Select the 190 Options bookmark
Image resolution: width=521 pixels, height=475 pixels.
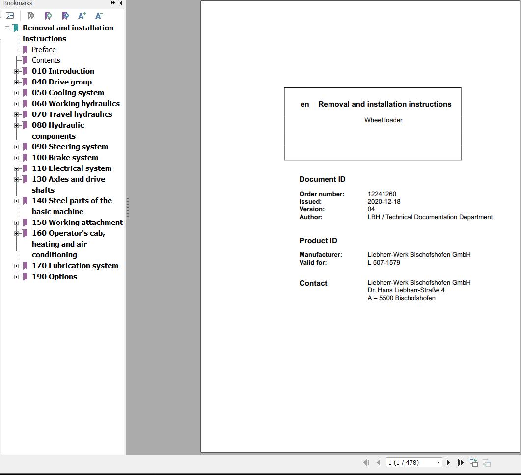click(55, 277)
